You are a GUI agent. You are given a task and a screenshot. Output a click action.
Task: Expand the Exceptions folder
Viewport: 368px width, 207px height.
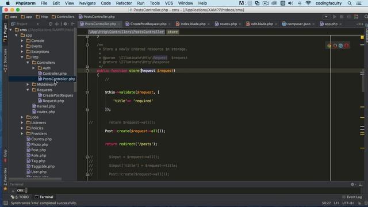point(22,52)
